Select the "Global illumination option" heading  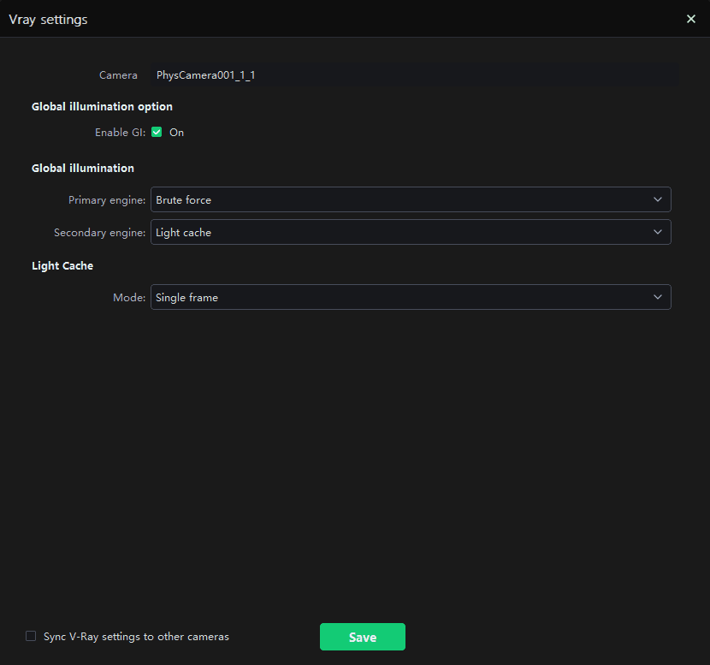click(x=102, y=107)
